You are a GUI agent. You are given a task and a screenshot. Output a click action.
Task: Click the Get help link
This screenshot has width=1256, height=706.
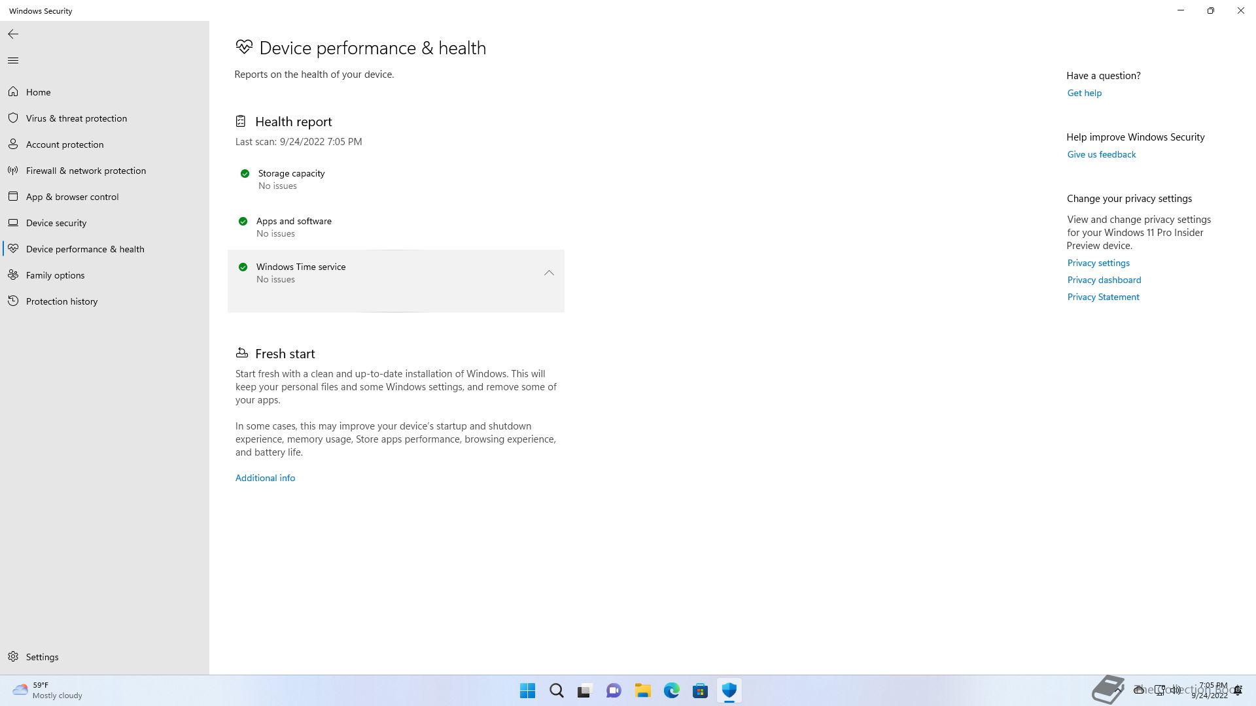[1084, 93]
